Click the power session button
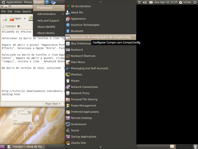Viewport: 198px width, 149px height. point(195,2)
